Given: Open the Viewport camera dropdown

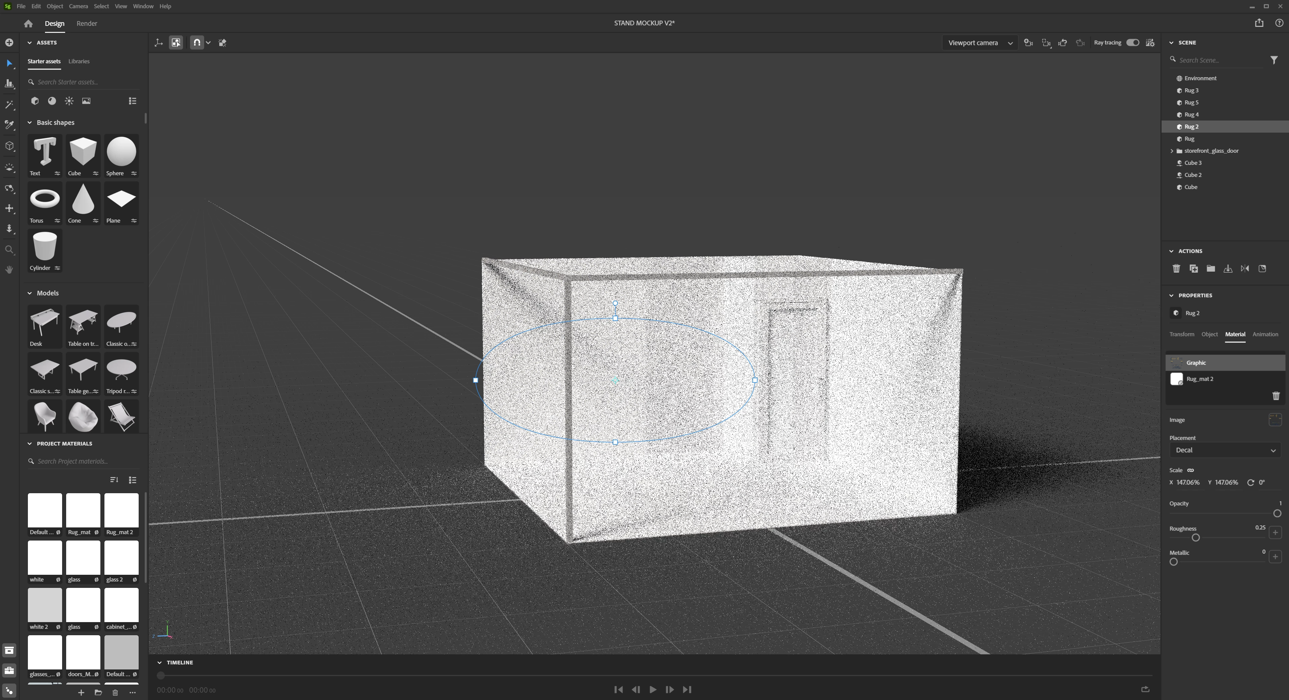Looking at the screenshot, I should click(979, 43).
